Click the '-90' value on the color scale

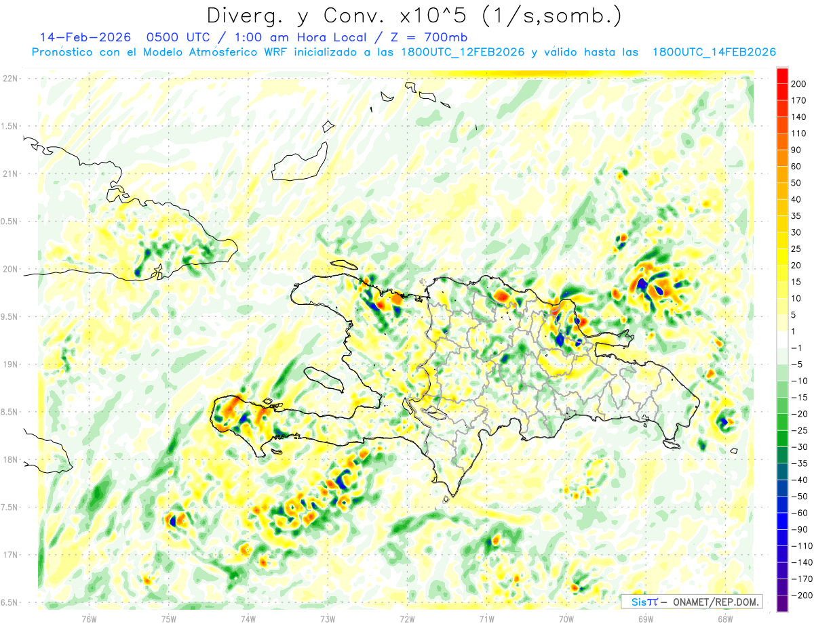pyautogui.click(x=800, y=529)
